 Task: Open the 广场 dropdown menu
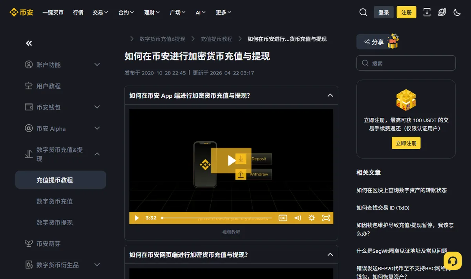[x=178, y=12]
